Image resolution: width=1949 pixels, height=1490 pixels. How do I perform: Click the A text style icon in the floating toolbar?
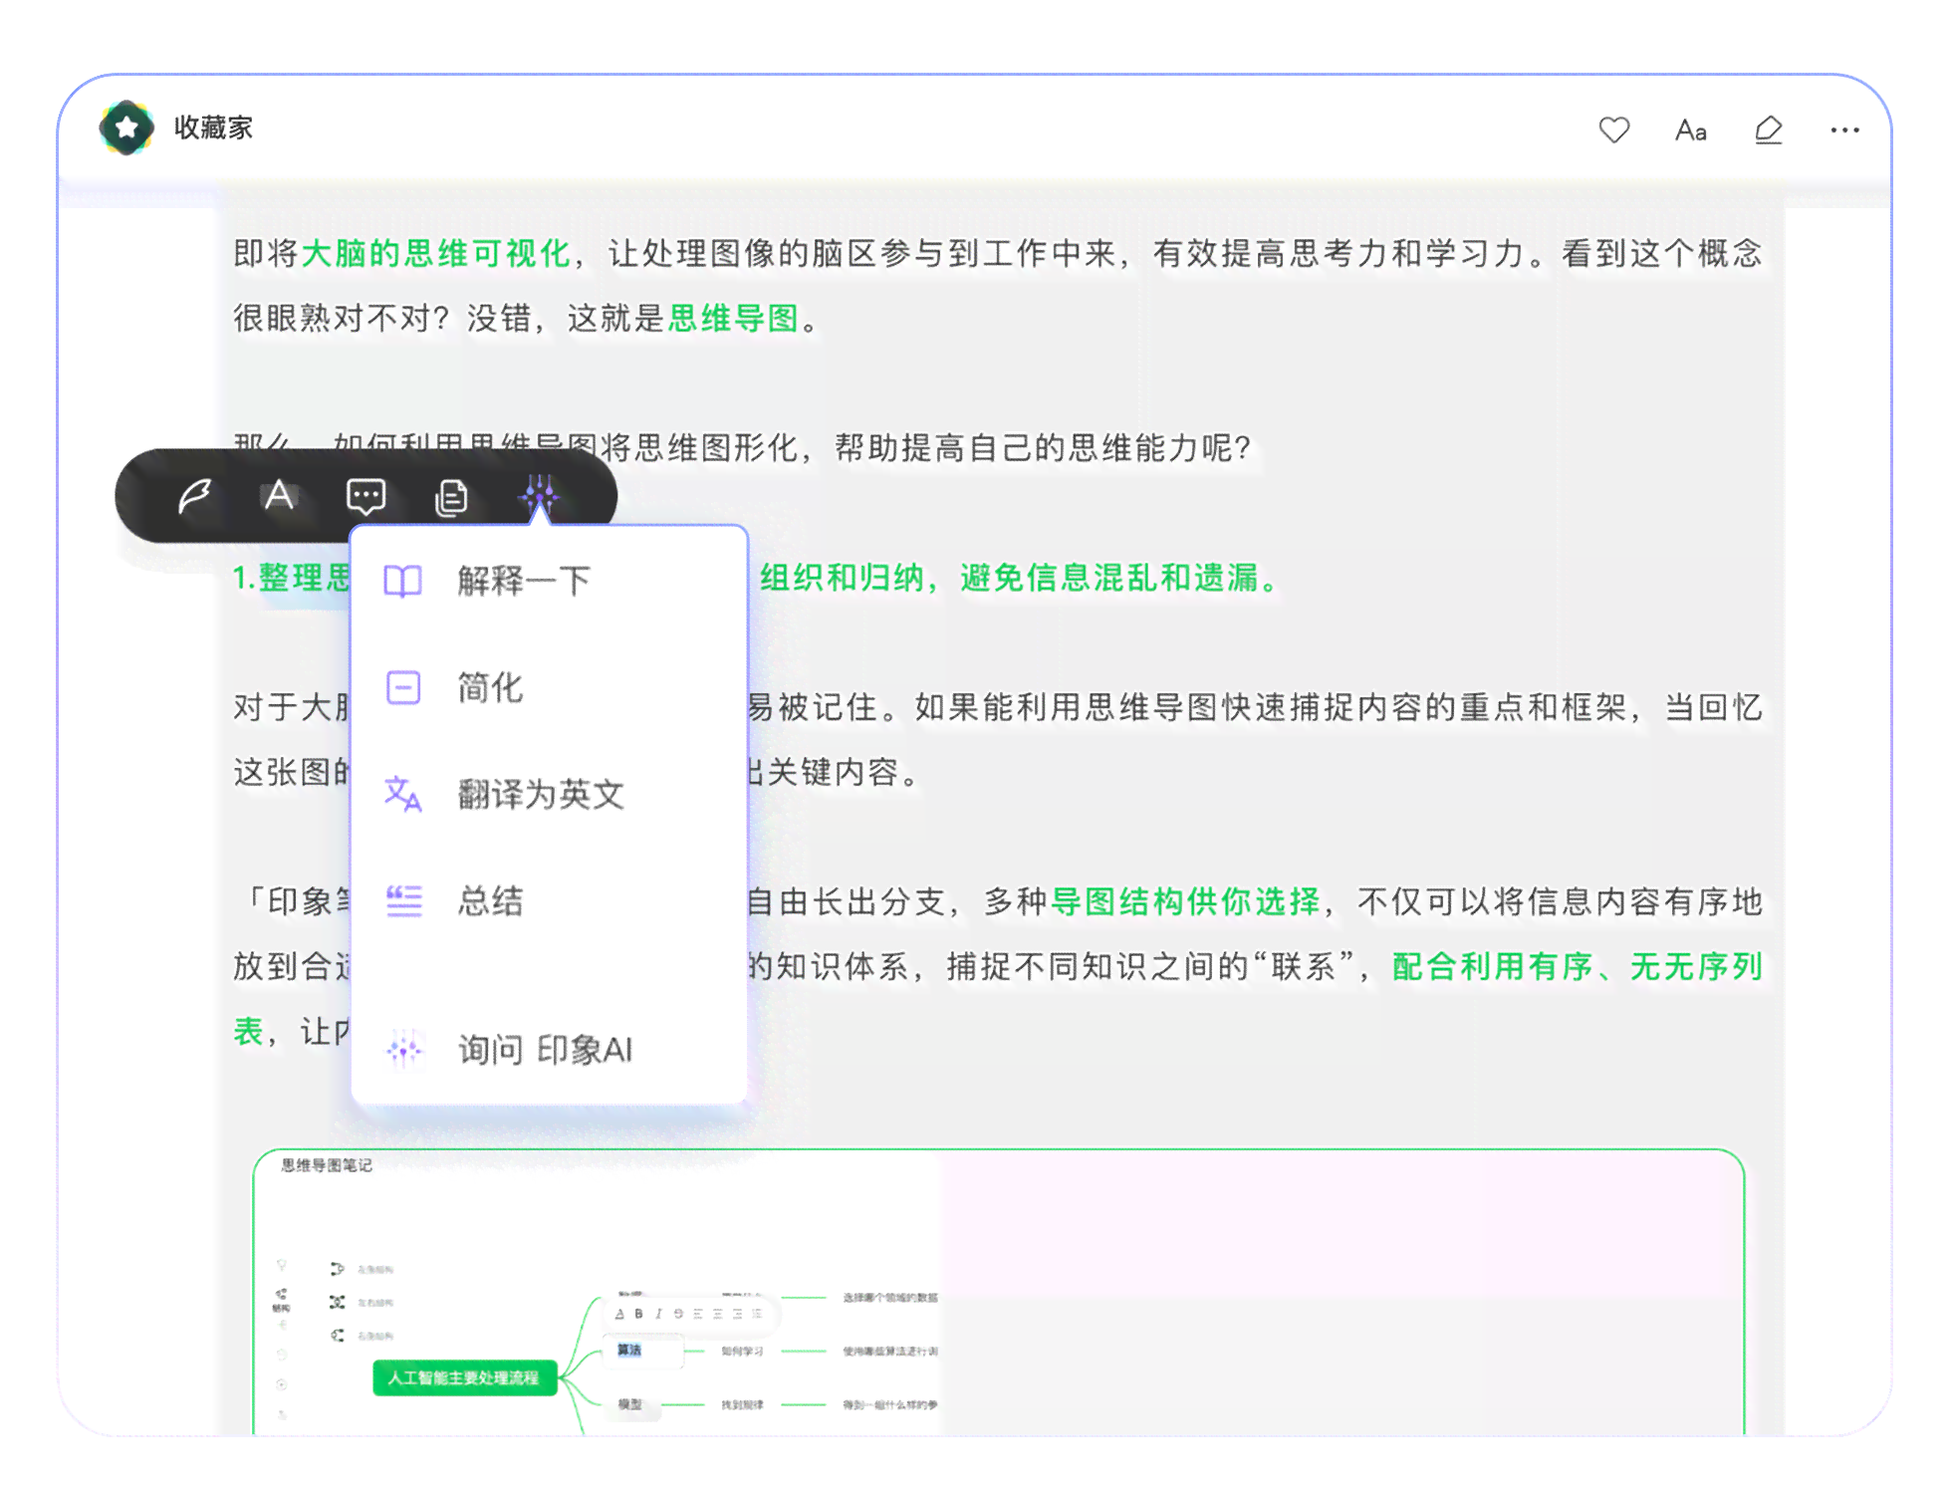[280, 495]
